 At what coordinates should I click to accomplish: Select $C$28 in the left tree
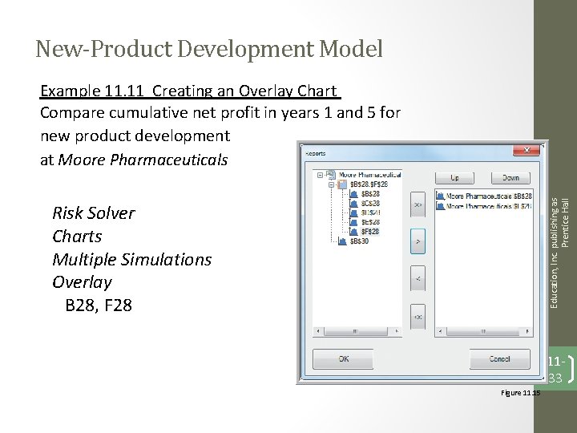coord(370,203)
